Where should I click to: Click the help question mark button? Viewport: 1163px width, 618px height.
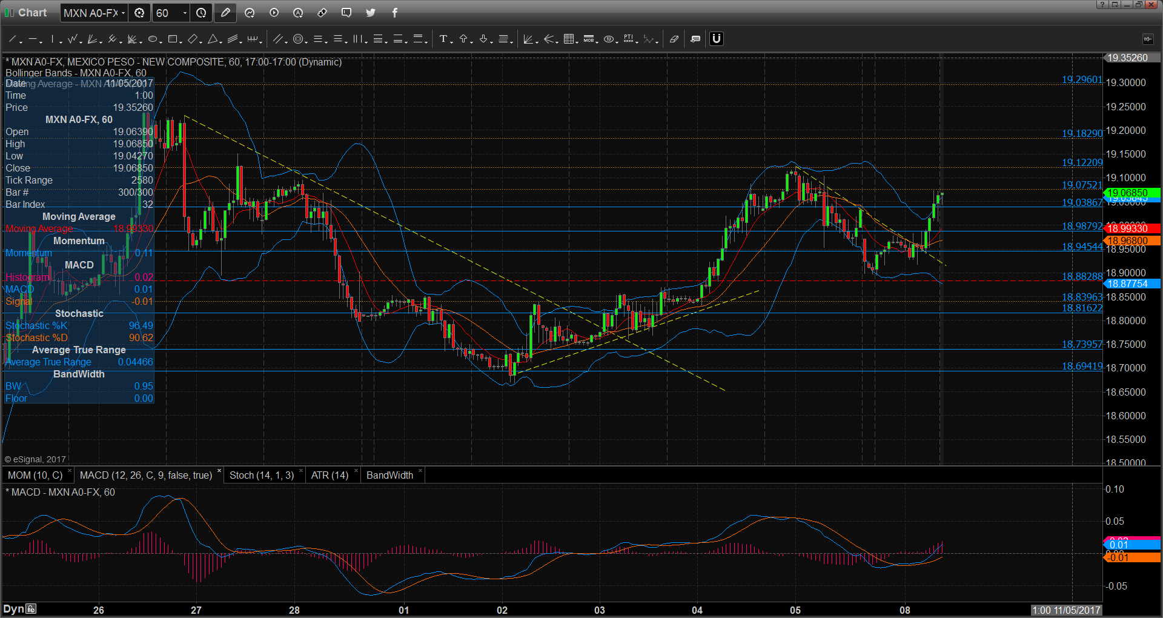[1102, 4]
